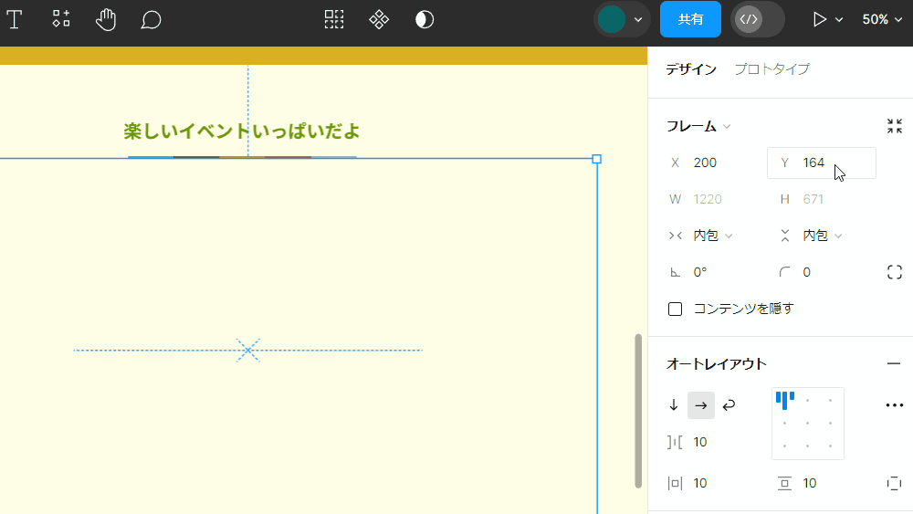Click the resize-to-fit collapse icon
The width and height of the screenshot is (913, 514).
tap(895, 126)
